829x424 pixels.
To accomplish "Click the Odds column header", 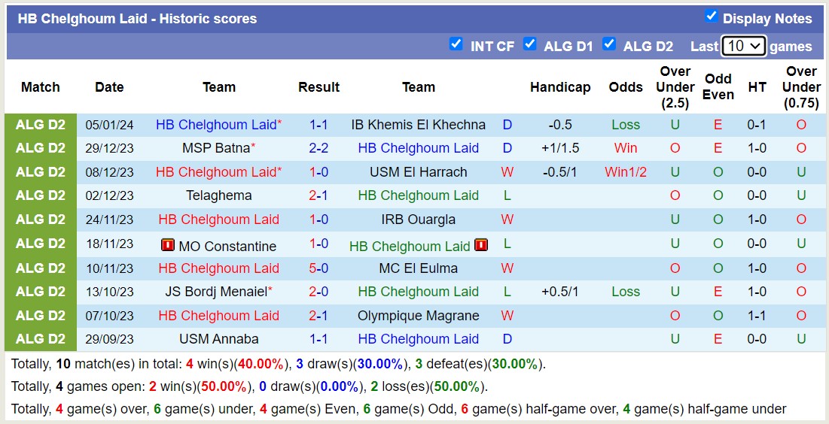I will pyautogui.click(x=626, y=87).
